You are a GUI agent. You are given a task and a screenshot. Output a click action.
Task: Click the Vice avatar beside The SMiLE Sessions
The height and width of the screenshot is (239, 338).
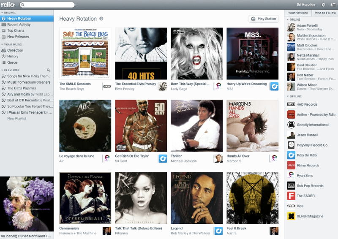(107, 87)
